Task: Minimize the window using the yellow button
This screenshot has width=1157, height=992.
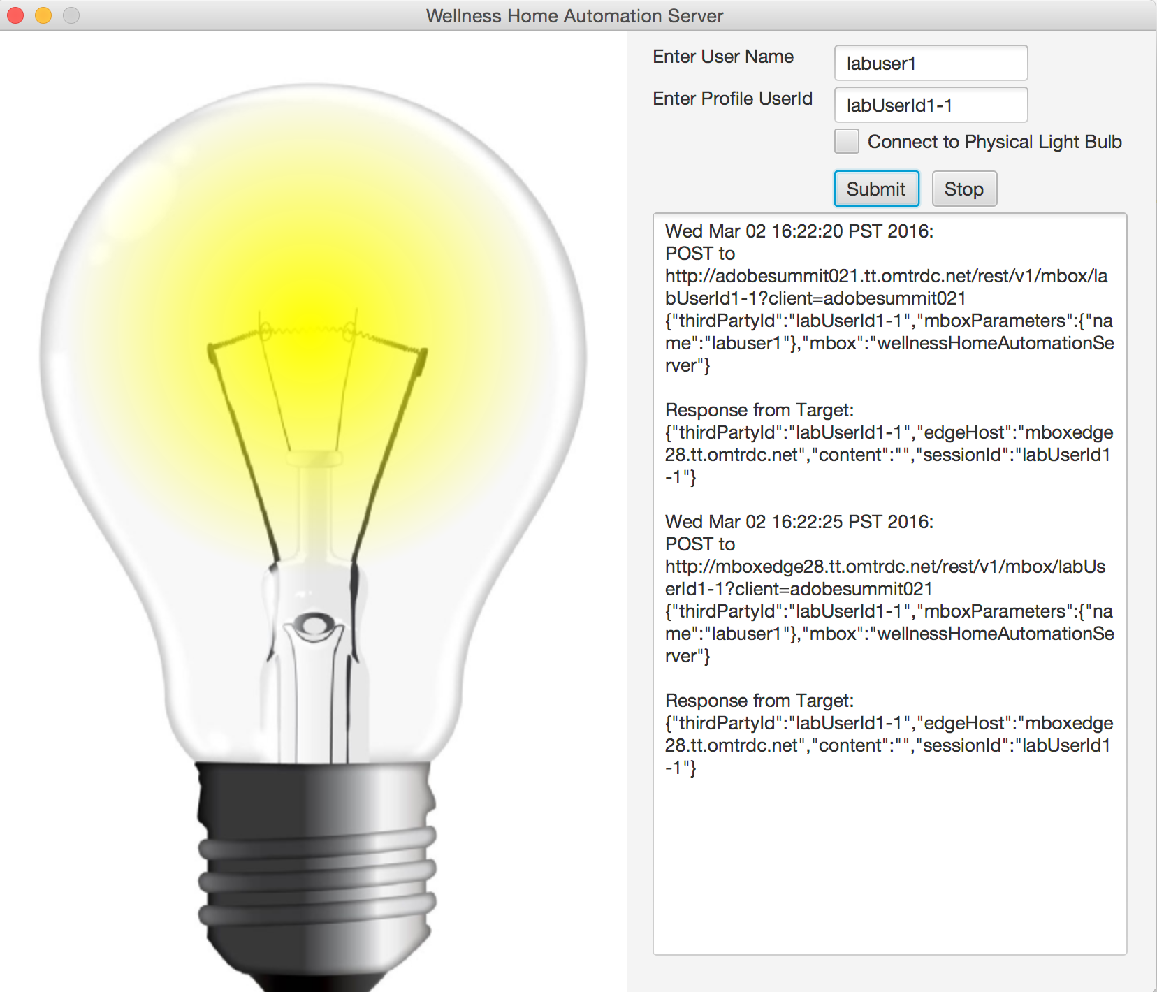Action: [x=43, y=15]
